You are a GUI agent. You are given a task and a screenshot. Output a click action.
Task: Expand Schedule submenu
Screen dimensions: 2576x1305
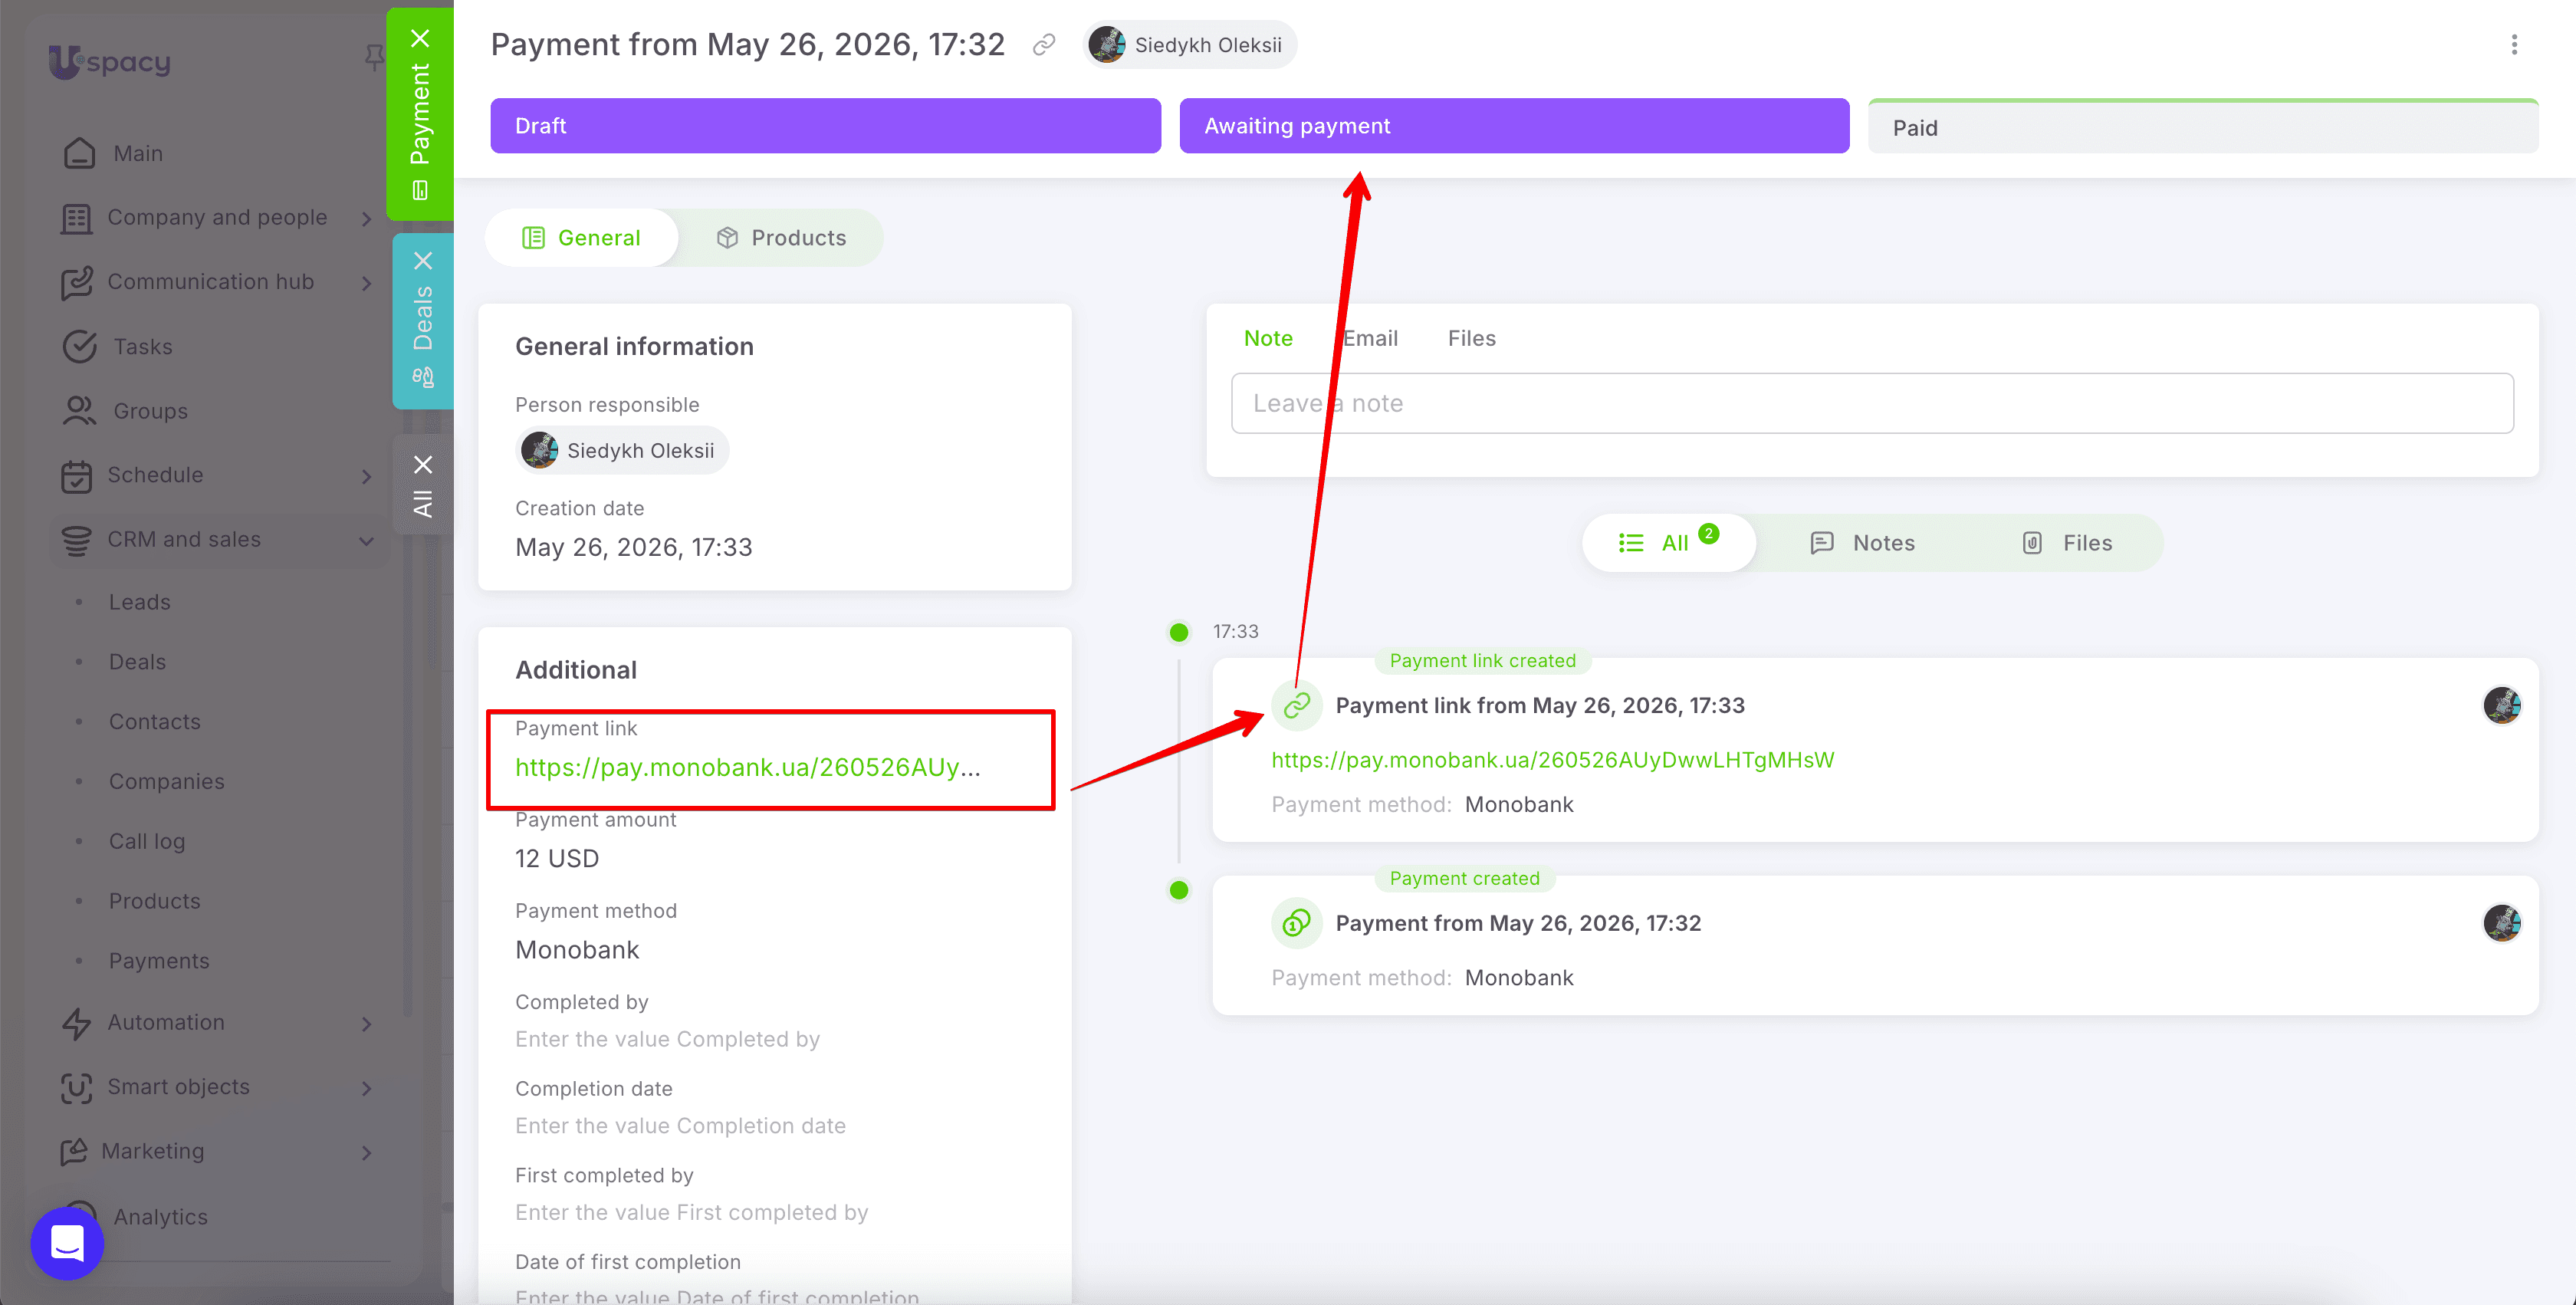367,476
